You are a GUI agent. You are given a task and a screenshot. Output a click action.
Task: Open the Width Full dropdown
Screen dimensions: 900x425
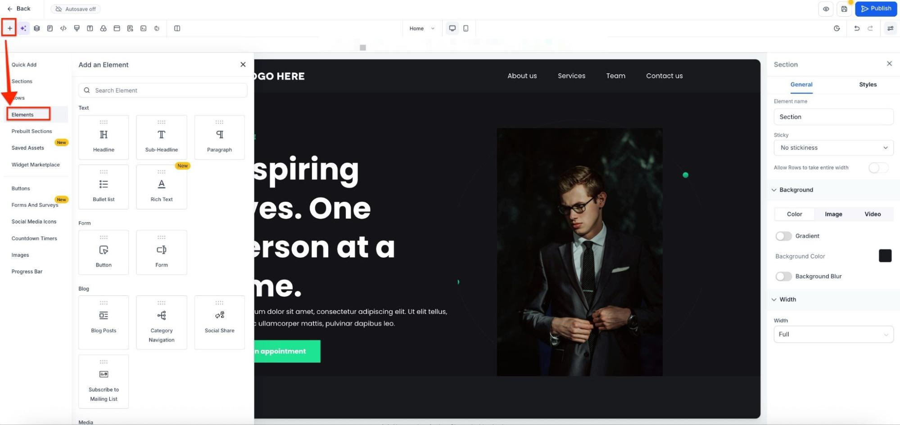pos(833,334)
